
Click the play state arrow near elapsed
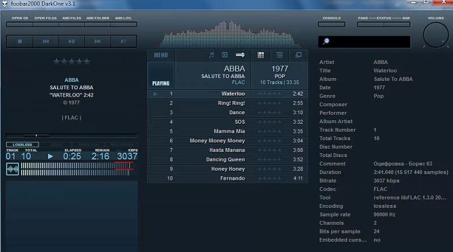(x=50, y=157)
